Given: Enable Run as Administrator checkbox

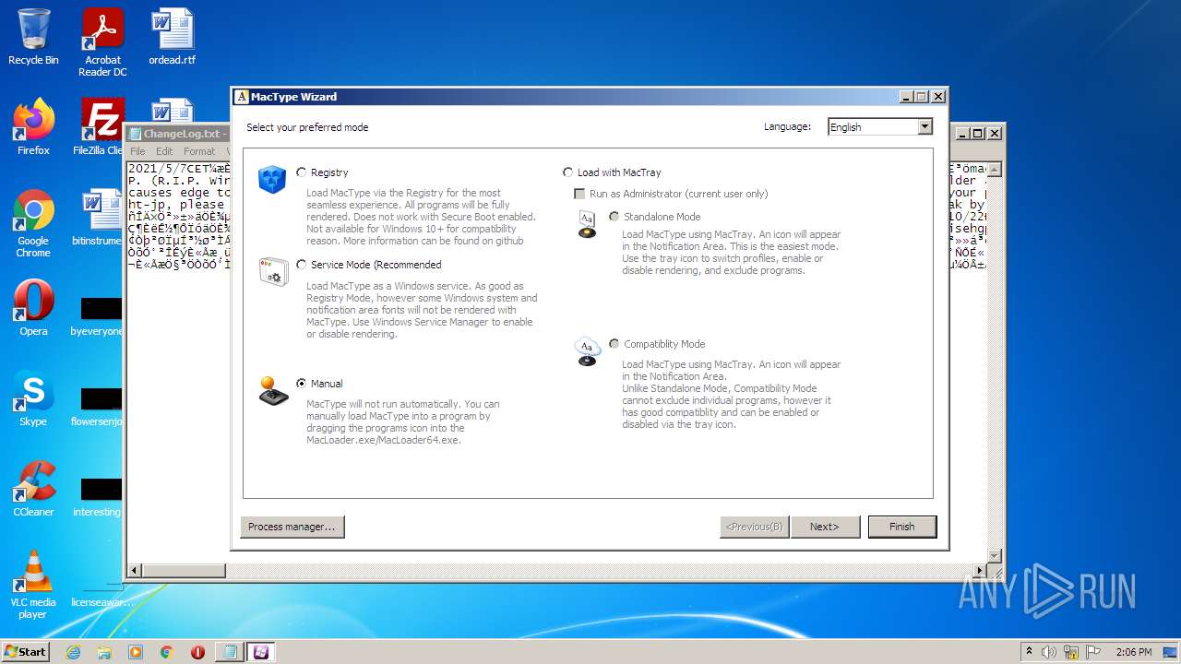Looking at the screenshot, I should (x=579, y=194).
